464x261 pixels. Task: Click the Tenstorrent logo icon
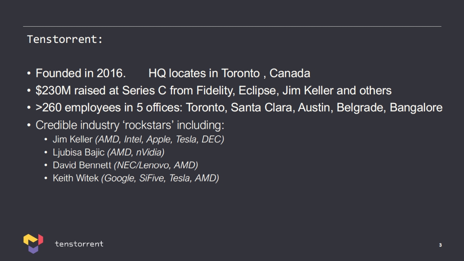pos(33,244)
